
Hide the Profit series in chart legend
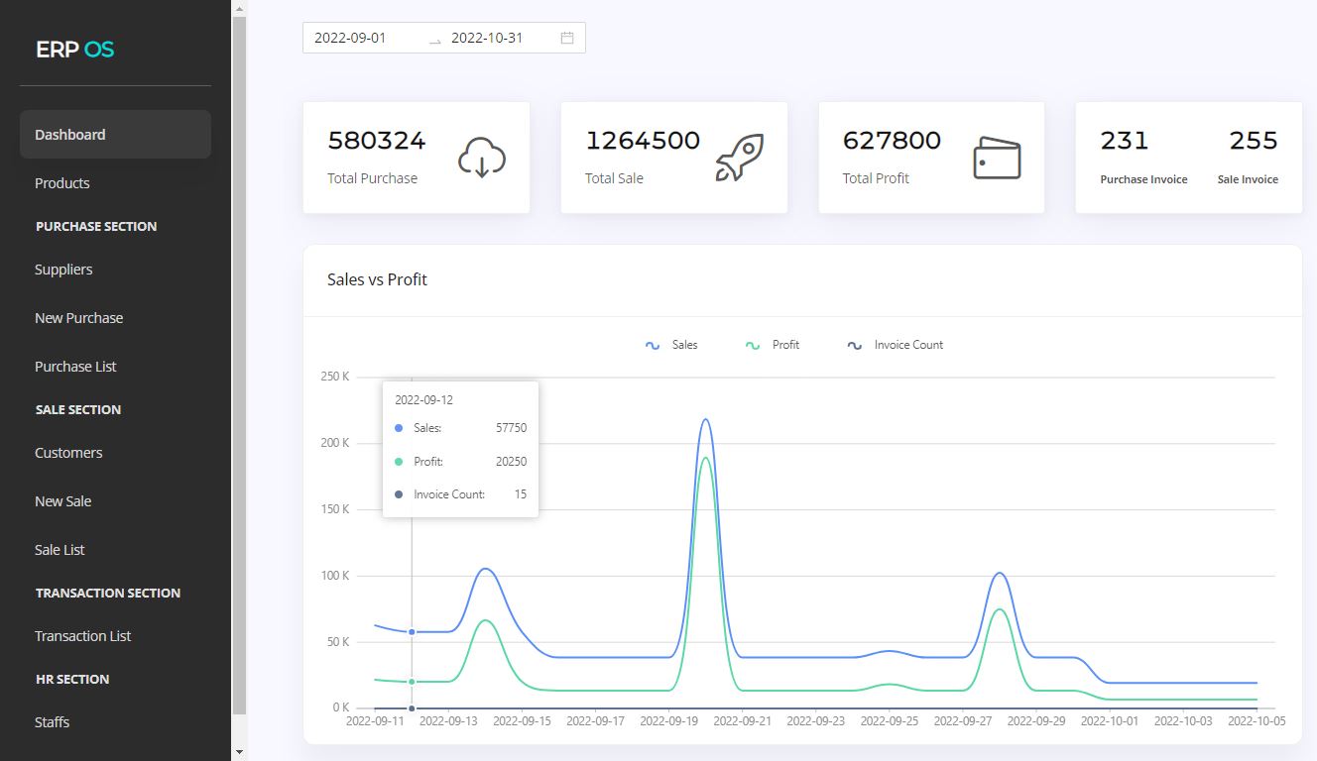(773, 345)
